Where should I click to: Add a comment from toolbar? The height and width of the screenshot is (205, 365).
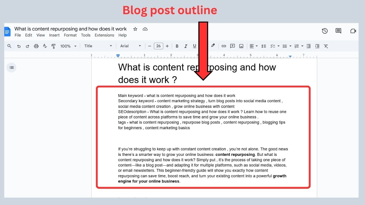[232, 46]
